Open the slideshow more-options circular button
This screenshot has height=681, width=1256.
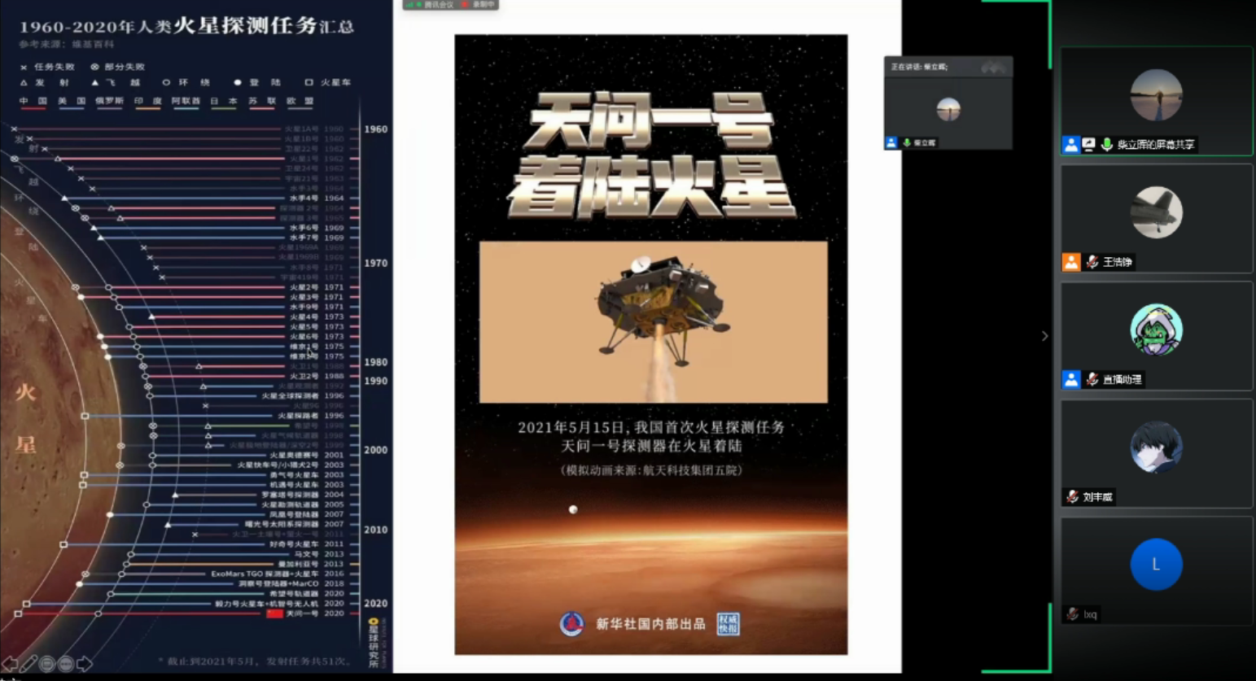point(66,664)
